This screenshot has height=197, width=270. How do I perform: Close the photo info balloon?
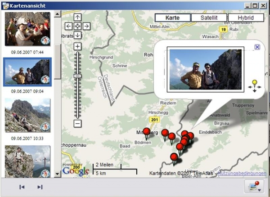tap(257, 47)
